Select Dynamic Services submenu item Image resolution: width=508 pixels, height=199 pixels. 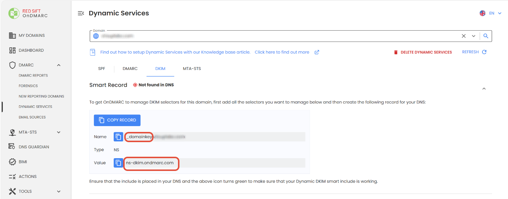pyautogui.click(x=35, y=107)
